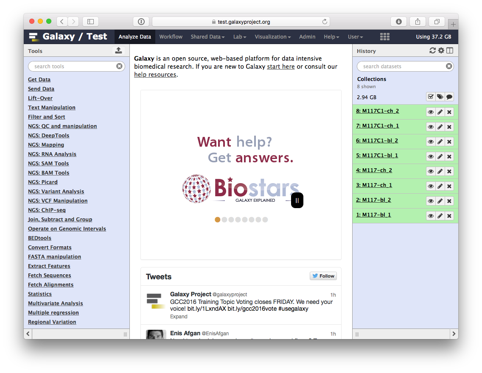The image size is (482, 373).
Task: Delete dataset 5: M117C1-bl_1
Action: [x=449, y=156]
